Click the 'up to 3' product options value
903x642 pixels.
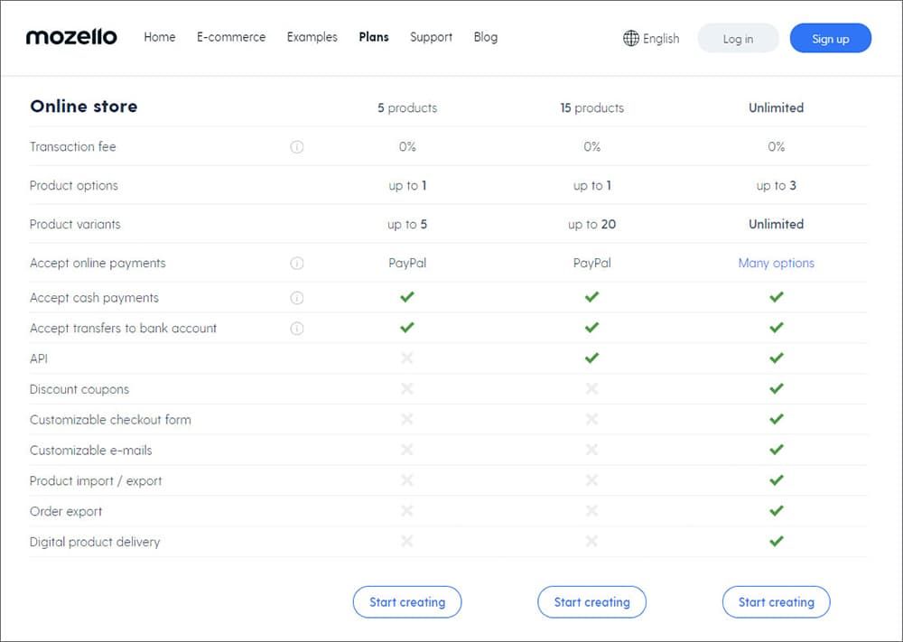(x=777, y=186)
